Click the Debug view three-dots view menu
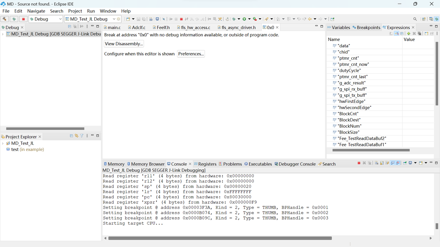This screenshot has width=440, height=247. click(x=87, y=26)
